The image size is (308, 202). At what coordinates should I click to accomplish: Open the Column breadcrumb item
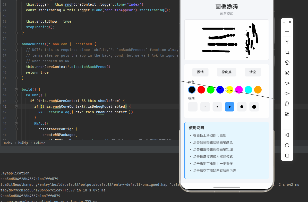39,143
